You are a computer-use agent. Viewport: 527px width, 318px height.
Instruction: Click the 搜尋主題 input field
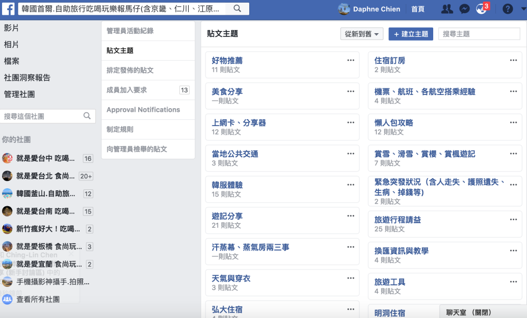[479, 34]
